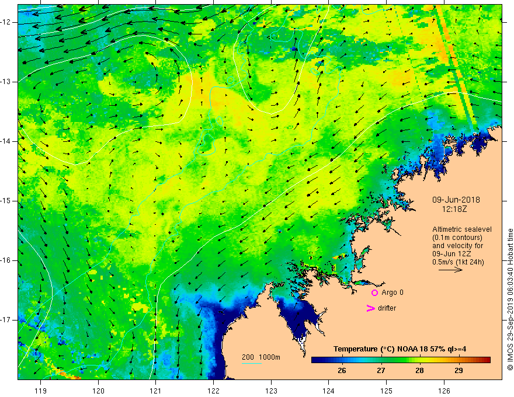
Task: Click the colorbar tick label 26
Action: (342, 371)
